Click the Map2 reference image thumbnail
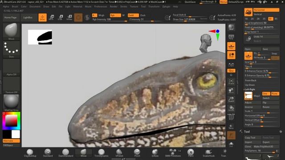The height and width of the screenshot is (160, 285). (x=248, y=96)
